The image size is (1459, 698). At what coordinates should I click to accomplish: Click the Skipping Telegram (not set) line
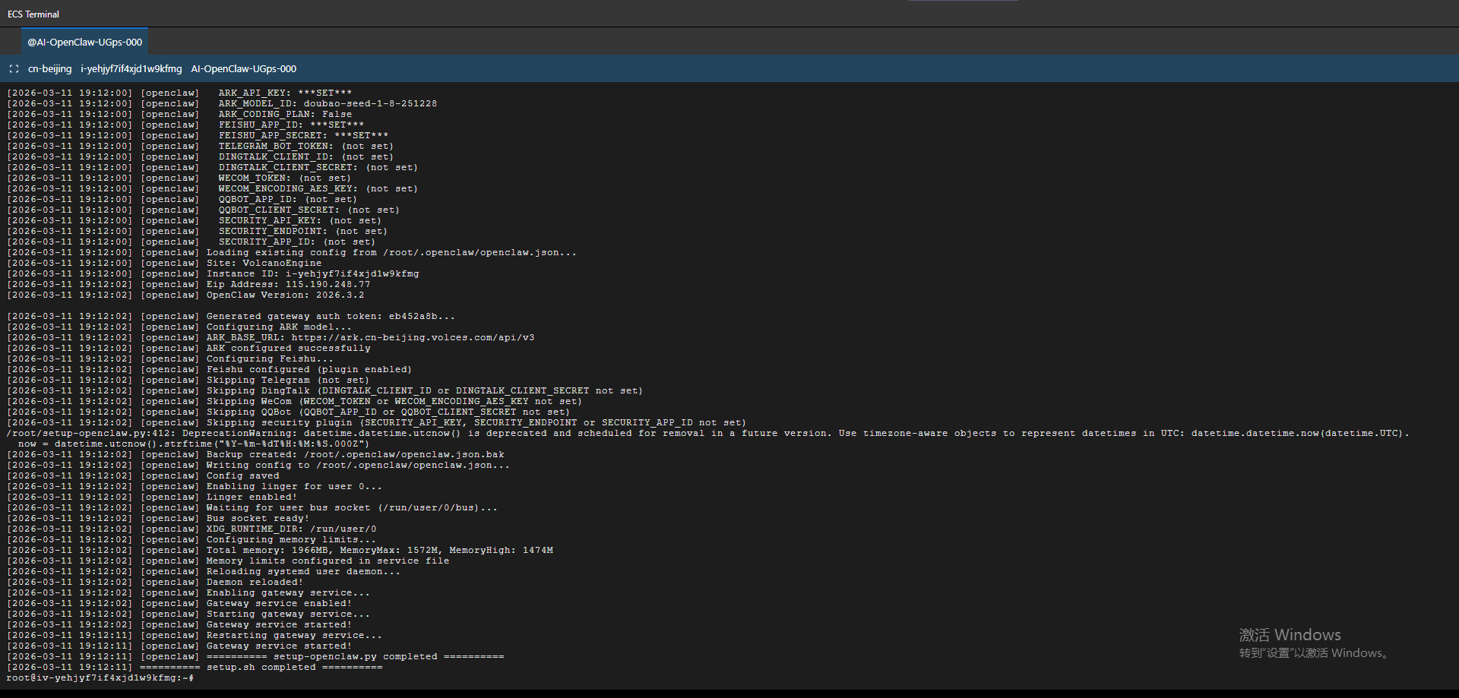pyautogui.click(x=188, y=381)
